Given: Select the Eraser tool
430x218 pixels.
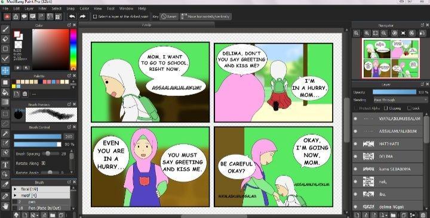Looking at the screenshot, I should [x=5, y=39].
